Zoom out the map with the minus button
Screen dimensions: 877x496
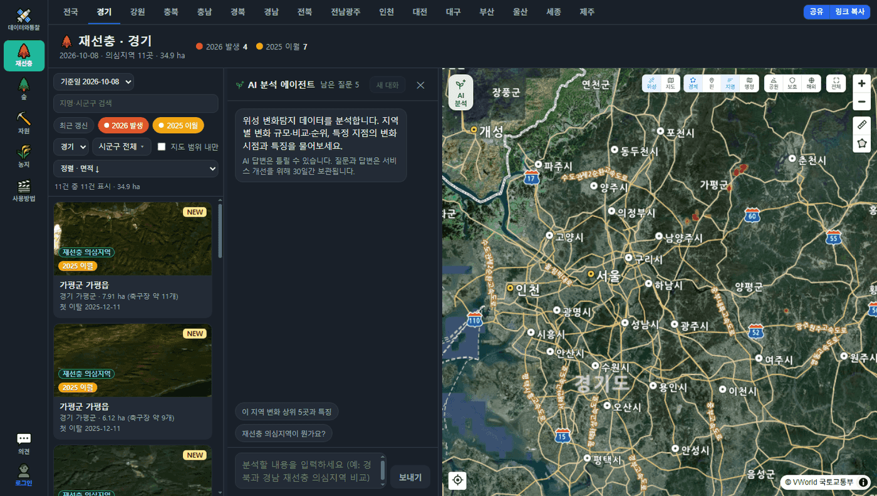[862, 101]
